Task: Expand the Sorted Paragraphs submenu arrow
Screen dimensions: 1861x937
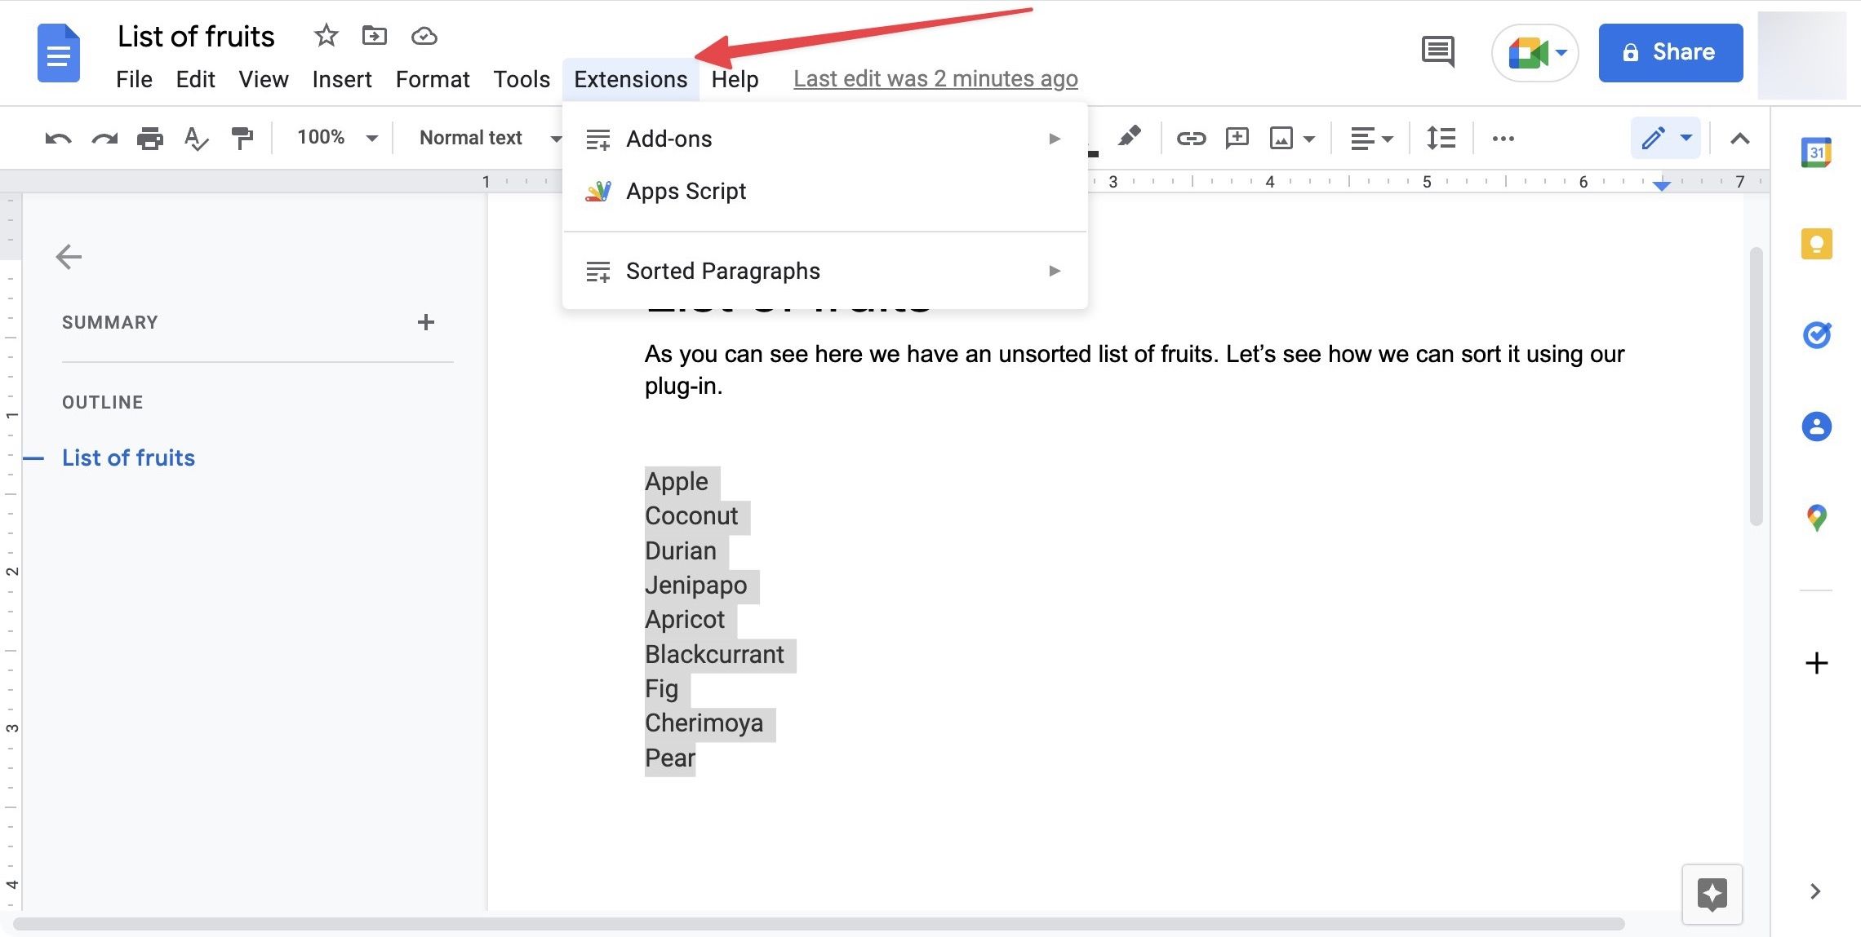Action: 1054,270
